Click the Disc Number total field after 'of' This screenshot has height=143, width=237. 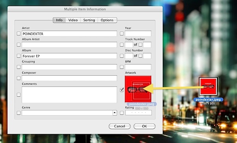pos(147,56)
